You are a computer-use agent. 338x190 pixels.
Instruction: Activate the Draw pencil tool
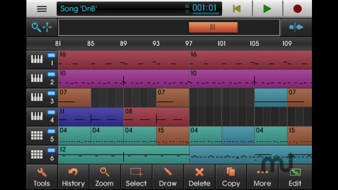click(x=168, y=177)
